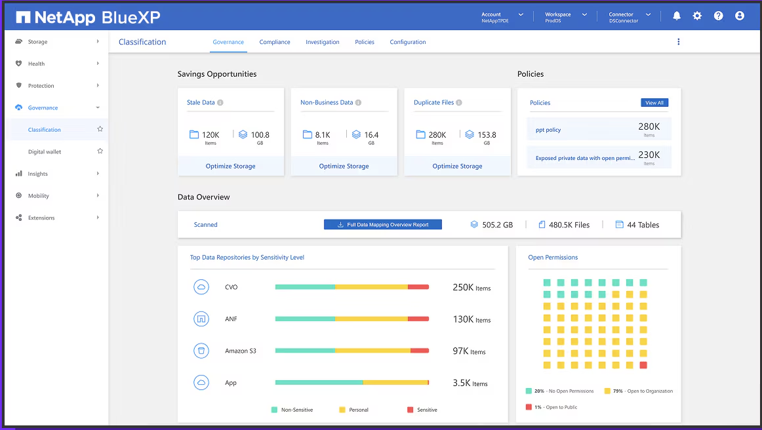Click the CVO sensitivity level bar
The height and width of the screenshot is (430, 762).
pyautogui.click(x=352, y=287)
